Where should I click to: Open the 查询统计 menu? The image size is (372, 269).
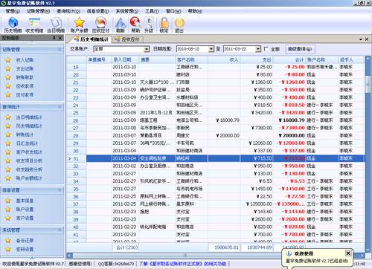[68, 11]
